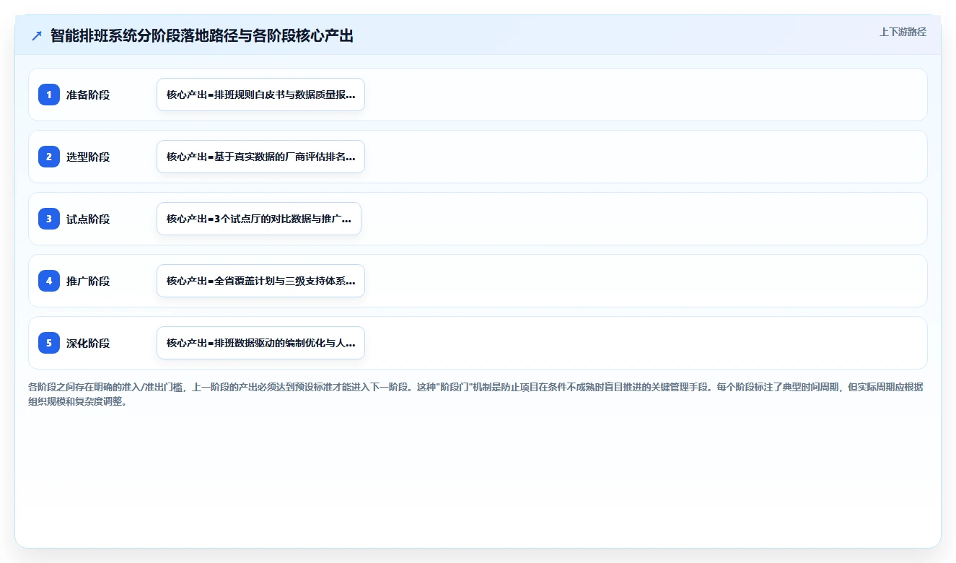This screenshot has width=956, height=563.
Task: Click the 选型阶段 stage label
Action: pos(88,157)
